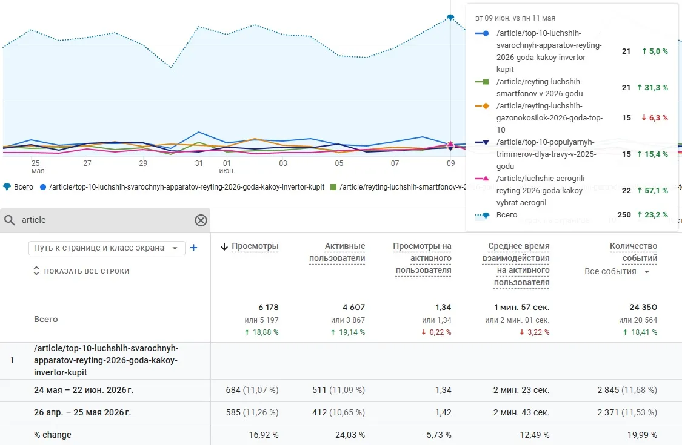Toggle the svarochnyh-apparatov series blue legend dot
Image resolution: width=682 pixels, height=445 pixels.
tap(42, 187)
